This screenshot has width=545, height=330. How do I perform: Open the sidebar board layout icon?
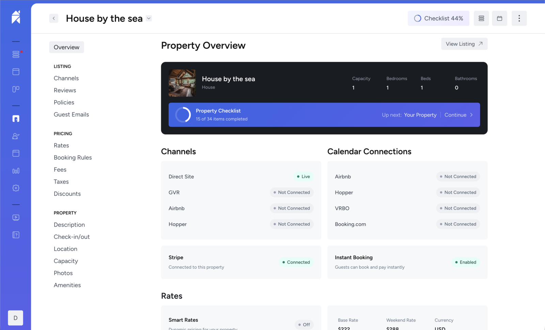tap(16, 89)
